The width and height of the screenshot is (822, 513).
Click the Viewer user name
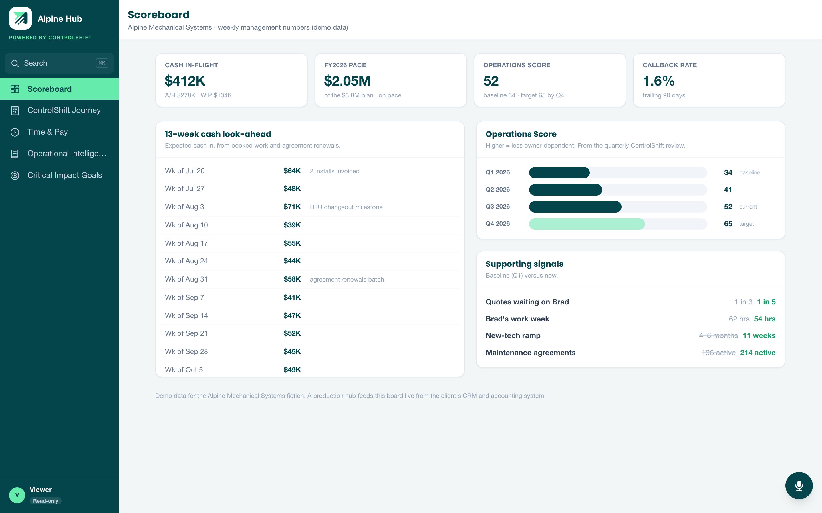pos(41,490)
